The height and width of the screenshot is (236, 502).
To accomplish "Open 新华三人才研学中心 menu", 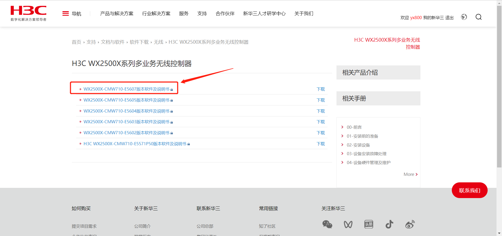I will click(264, 14).
